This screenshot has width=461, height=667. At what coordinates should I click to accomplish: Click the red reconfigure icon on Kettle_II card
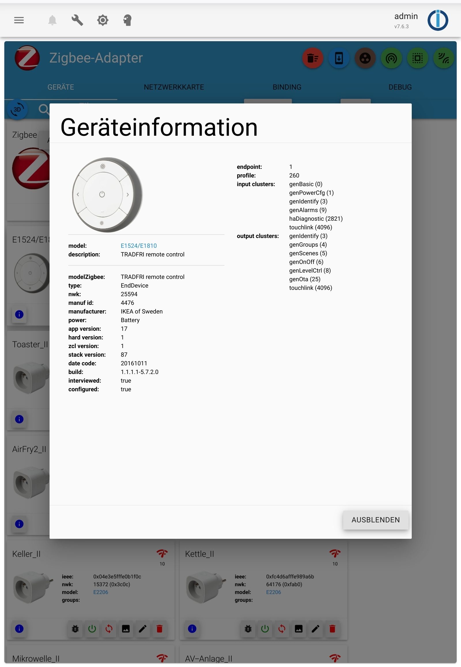281,629
